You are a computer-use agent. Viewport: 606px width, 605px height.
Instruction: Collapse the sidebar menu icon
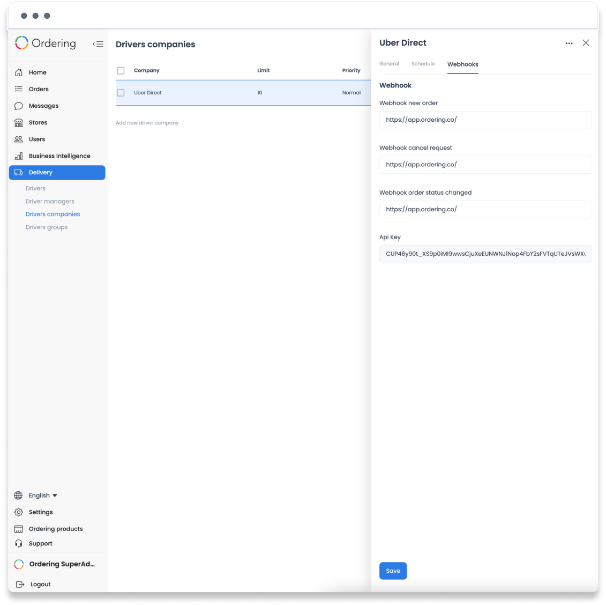pos(98,44)
